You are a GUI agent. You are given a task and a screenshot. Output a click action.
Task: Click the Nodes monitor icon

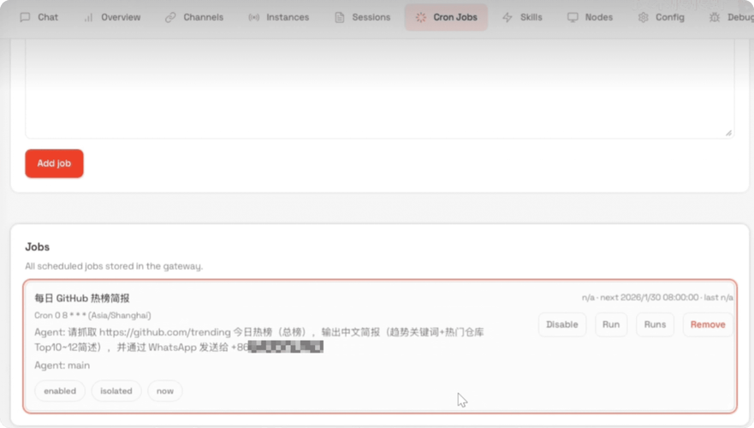573,17
